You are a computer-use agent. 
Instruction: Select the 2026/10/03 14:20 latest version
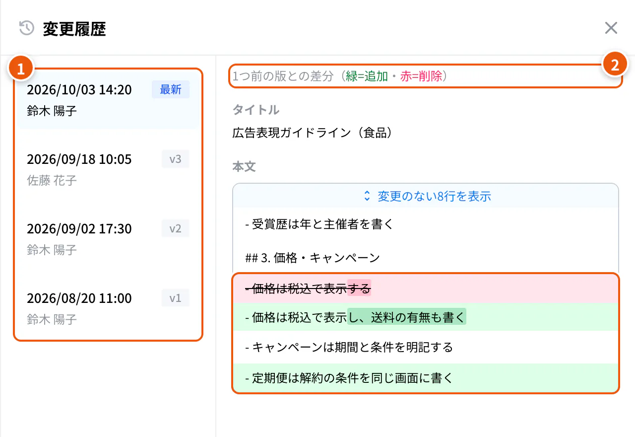click(108, 99)
